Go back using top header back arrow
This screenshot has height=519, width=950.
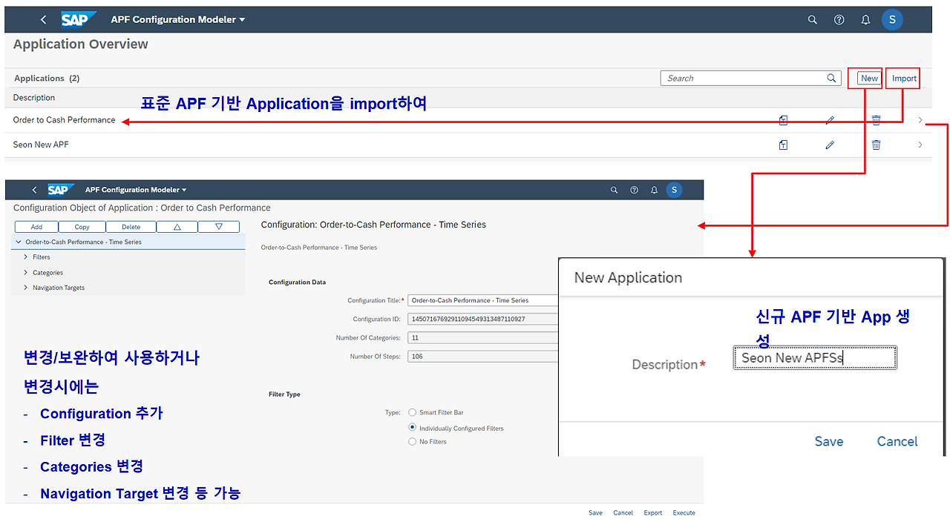click(43, 20)
